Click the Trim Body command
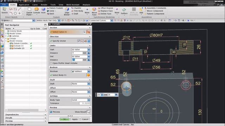 [x=77, y=11]
